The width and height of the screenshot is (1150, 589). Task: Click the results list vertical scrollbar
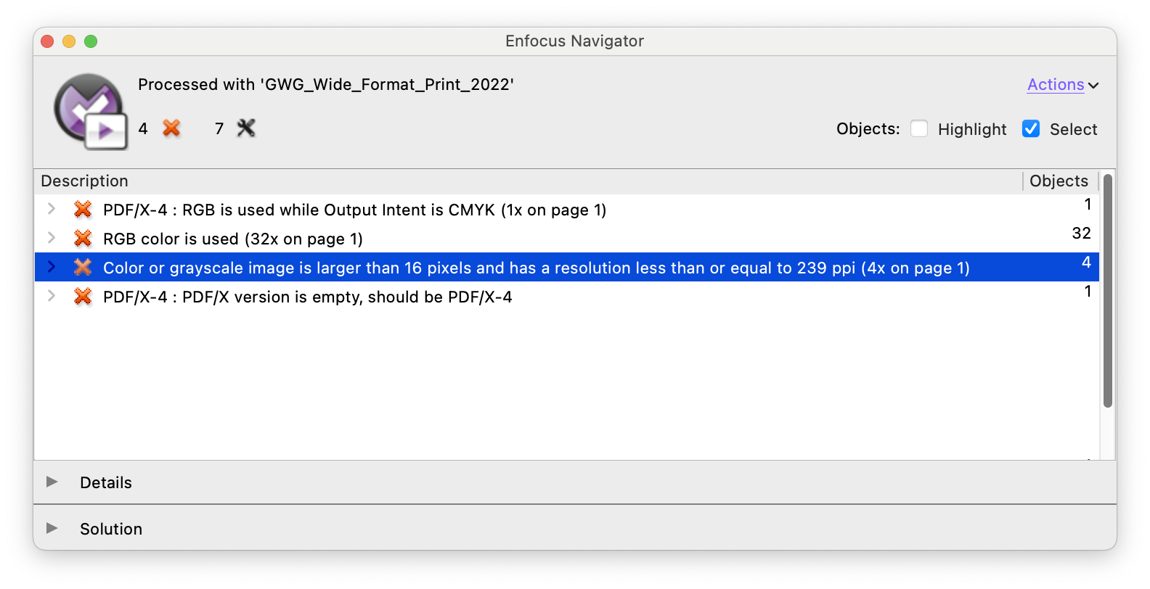[x=1108, y=290]
